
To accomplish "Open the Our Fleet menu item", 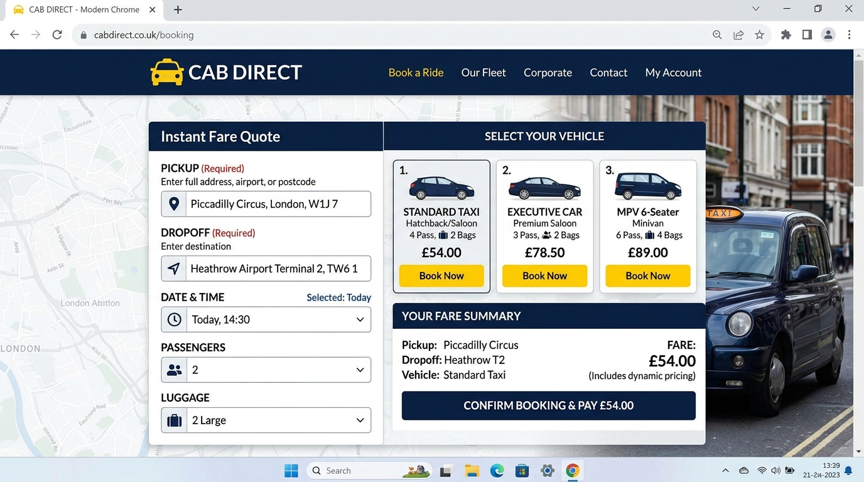I will [x=483, y=72].
